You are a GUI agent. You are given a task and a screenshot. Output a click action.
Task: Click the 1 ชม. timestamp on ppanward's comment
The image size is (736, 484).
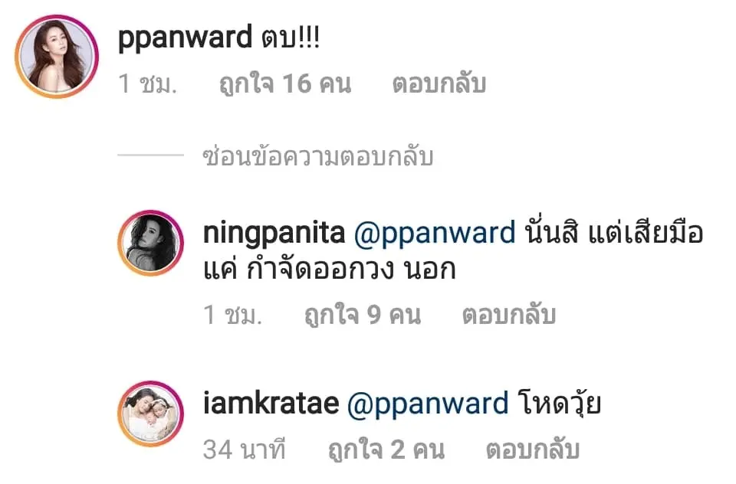click(x=148, y=84)
